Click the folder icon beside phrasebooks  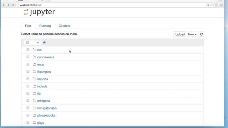coord(34,115)
